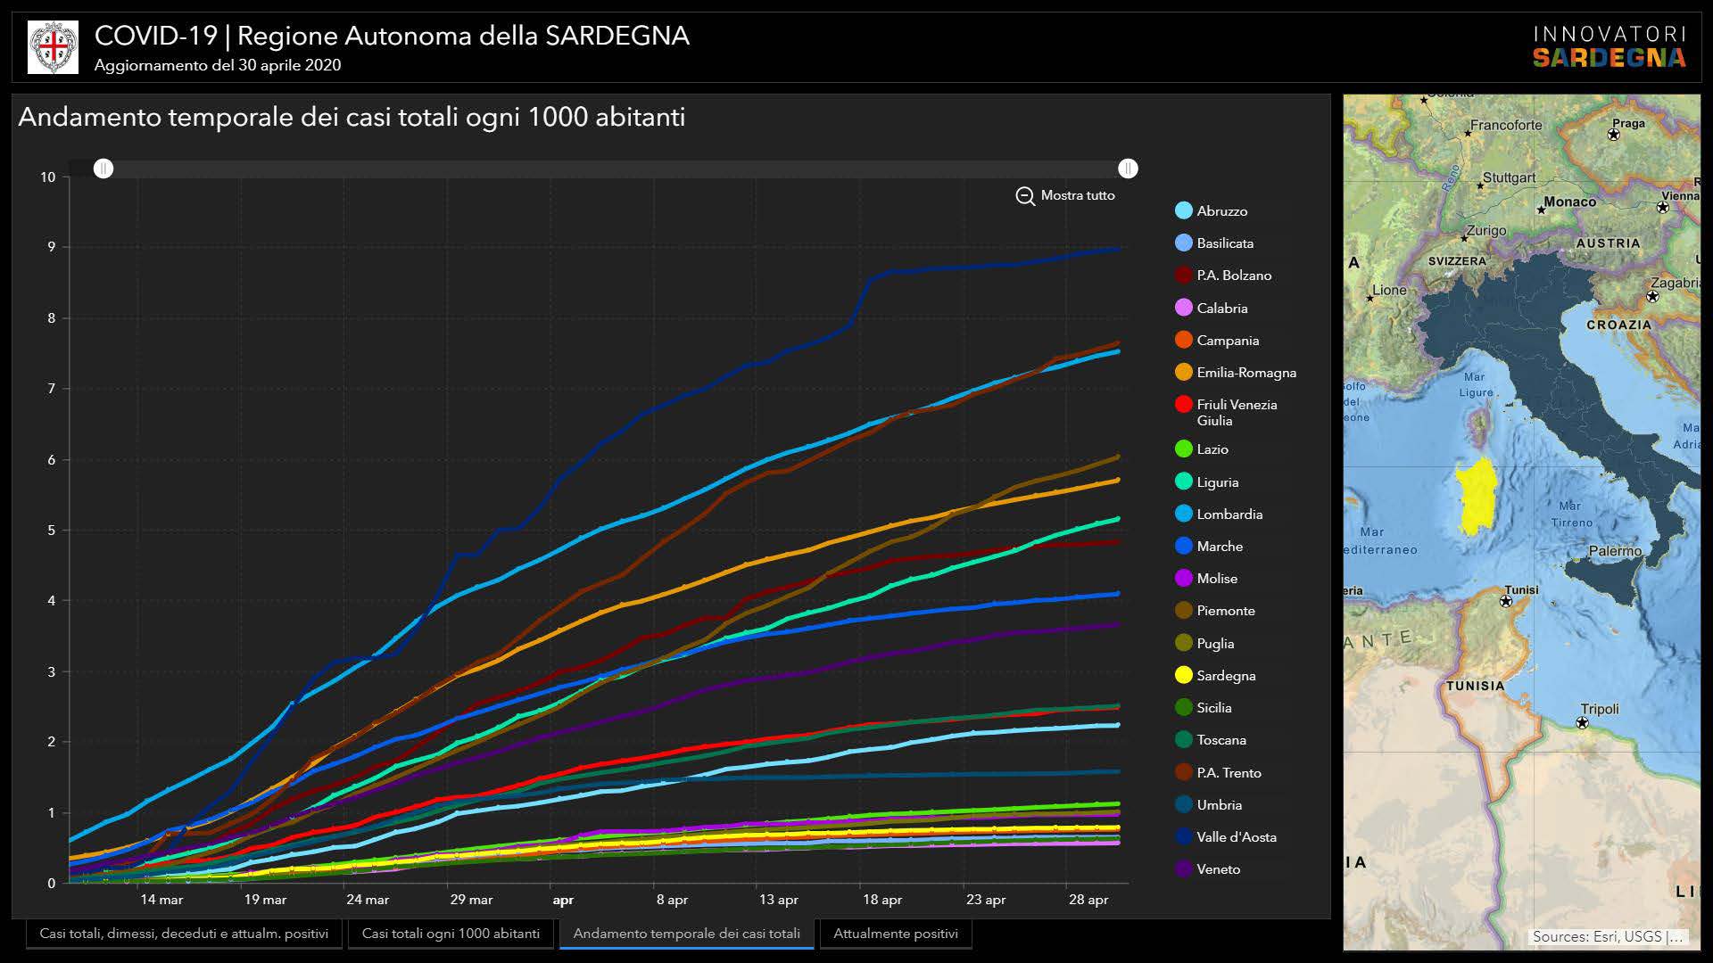Click the Praga capital marker on the map

[1613, 136]
